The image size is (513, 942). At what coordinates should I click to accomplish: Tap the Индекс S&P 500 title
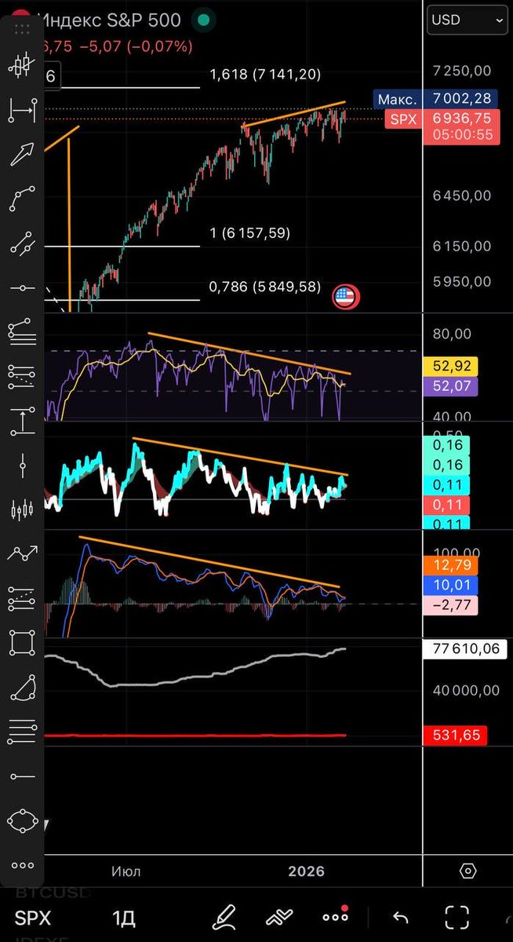pos(110,20)
